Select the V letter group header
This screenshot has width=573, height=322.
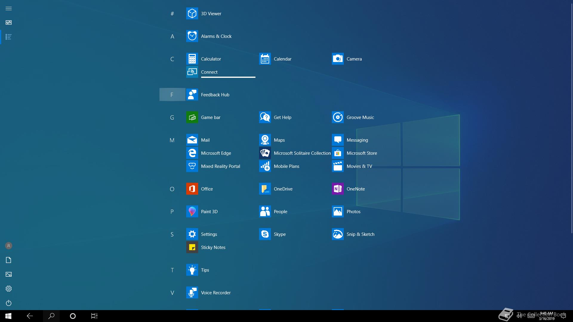[172, 293]
